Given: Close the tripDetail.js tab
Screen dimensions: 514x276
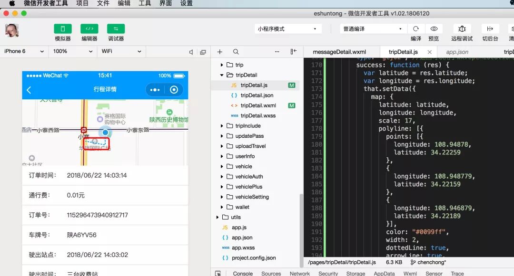Looking at the screenshot, I should pos(429,52).
